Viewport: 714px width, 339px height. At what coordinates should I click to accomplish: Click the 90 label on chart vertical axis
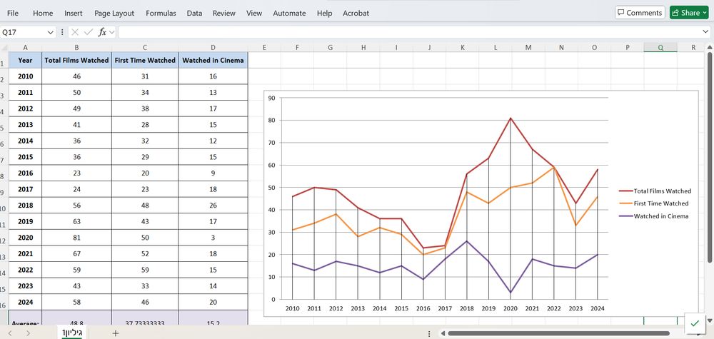tap(272, 98)
